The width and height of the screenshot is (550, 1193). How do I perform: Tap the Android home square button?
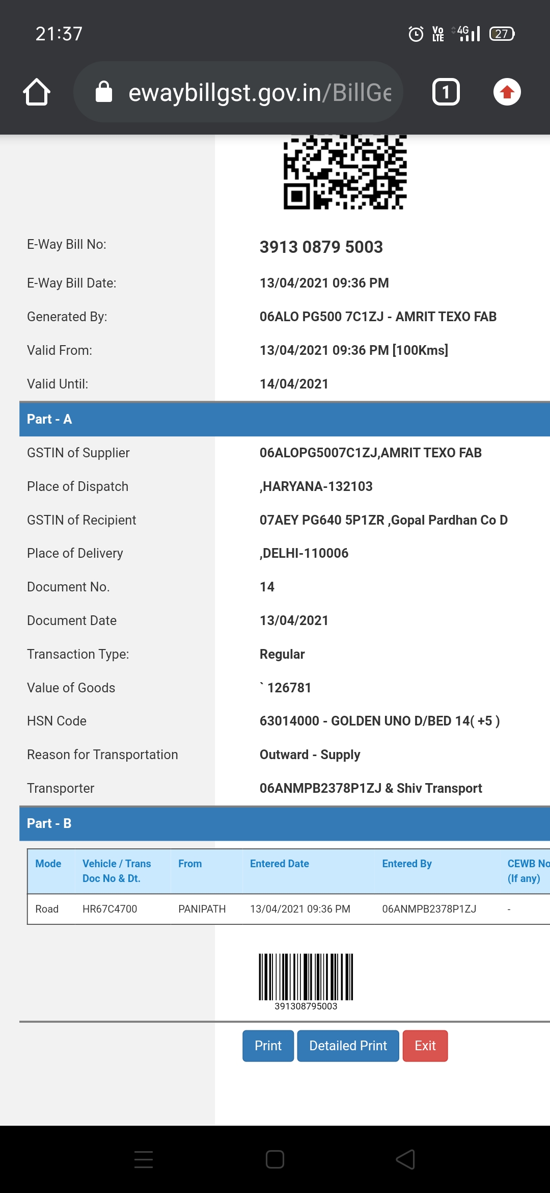pos(275,1159)
